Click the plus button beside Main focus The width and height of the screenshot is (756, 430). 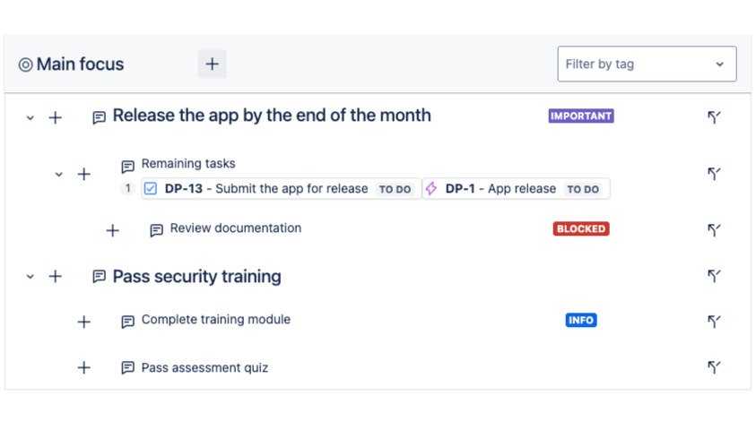[212, 64]
